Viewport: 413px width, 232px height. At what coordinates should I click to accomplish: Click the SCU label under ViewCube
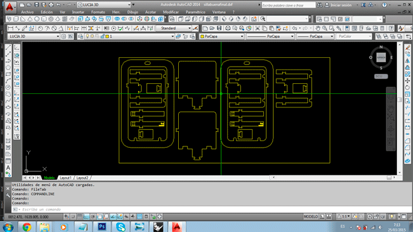coord(381,77)
